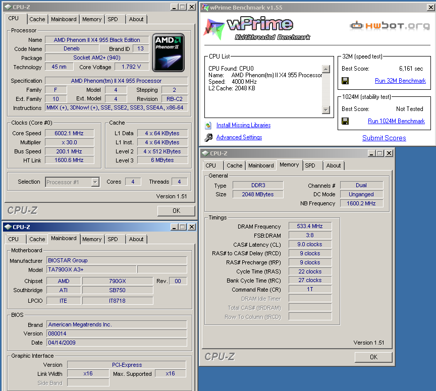The width and height of the screenshot is (436, 391).
Task: Click Submit Scores link
Action: tap(384, 138)
